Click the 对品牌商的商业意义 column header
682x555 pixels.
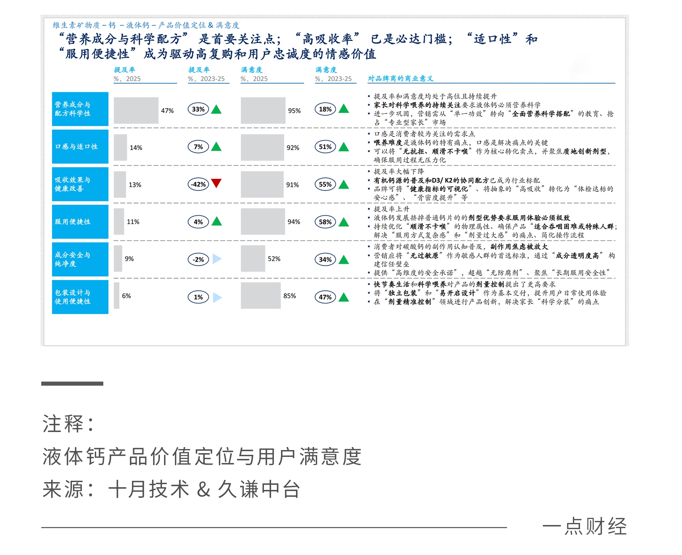400,78
